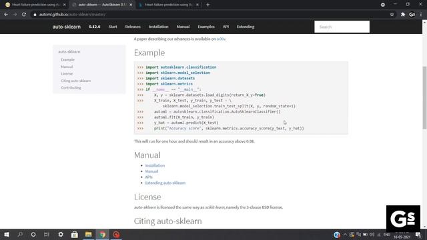Viewport: 427px width, 240px height.
Task: Open the Chrome profile avatar
Action: coord(412,15)
